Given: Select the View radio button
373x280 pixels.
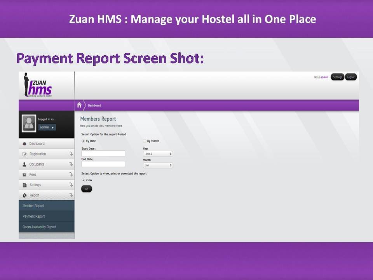Looking at the screenshot, I should click(x=83, y=180).
